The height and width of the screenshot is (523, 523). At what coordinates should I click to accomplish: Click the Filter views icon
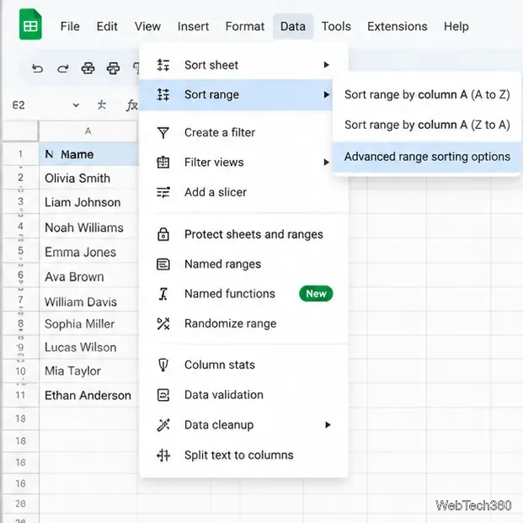(x=163, y=163)
